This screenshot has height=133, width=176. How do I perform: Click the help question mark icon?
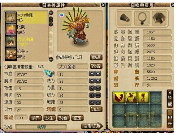[96, 4]
